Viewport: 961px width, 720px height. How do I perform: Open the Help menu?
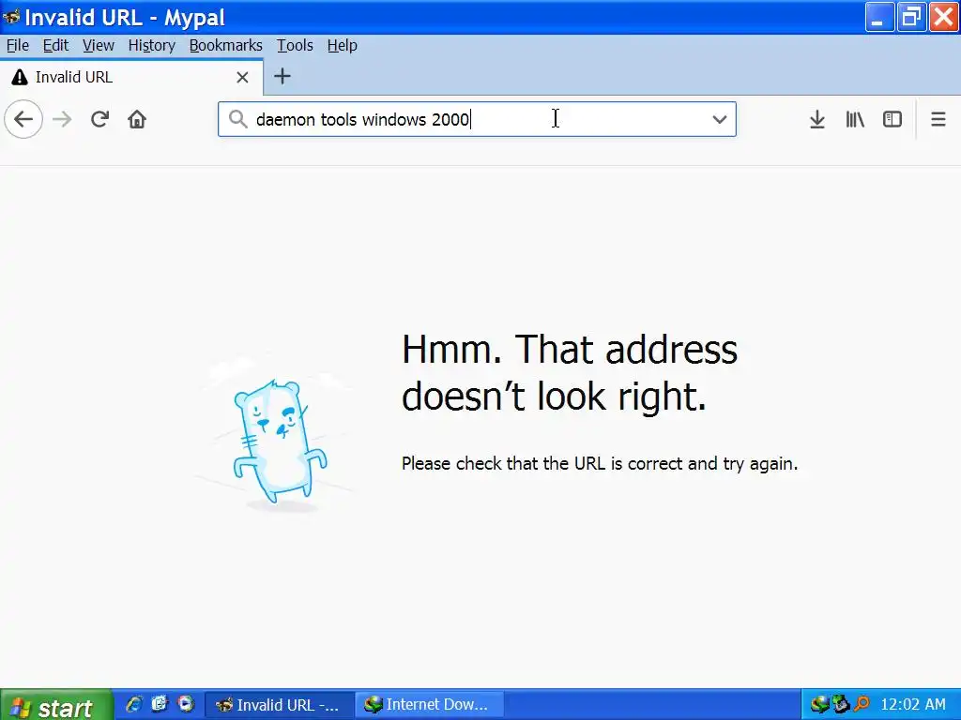tap(342, 45)
